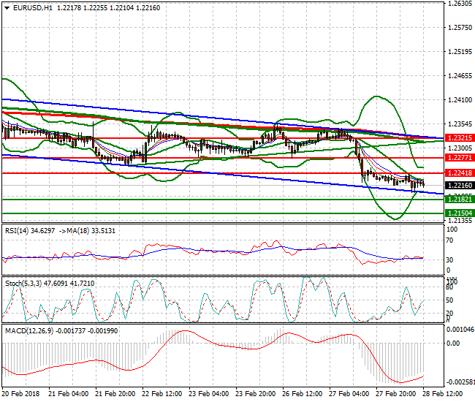
Task: Click the MACD 0.001046 scale value
Action: (460, 330)
